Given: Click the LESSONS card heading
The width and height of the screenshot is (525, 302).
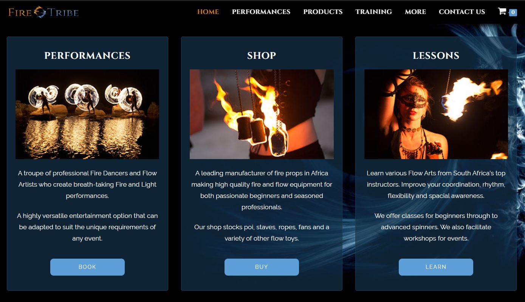Looking at the screenshot, I should point(436,56).
